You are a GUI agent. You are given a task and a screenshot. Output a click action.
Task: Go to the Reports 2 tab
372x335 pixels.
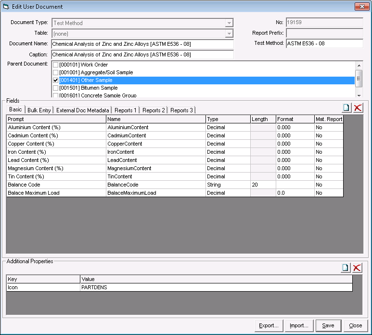(x=154, y=110)
